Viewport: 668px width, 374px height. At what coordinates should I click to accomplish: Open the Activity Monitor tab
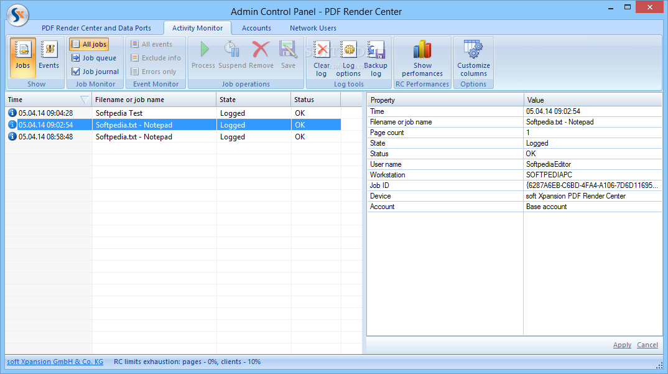(x=197, y=28)
